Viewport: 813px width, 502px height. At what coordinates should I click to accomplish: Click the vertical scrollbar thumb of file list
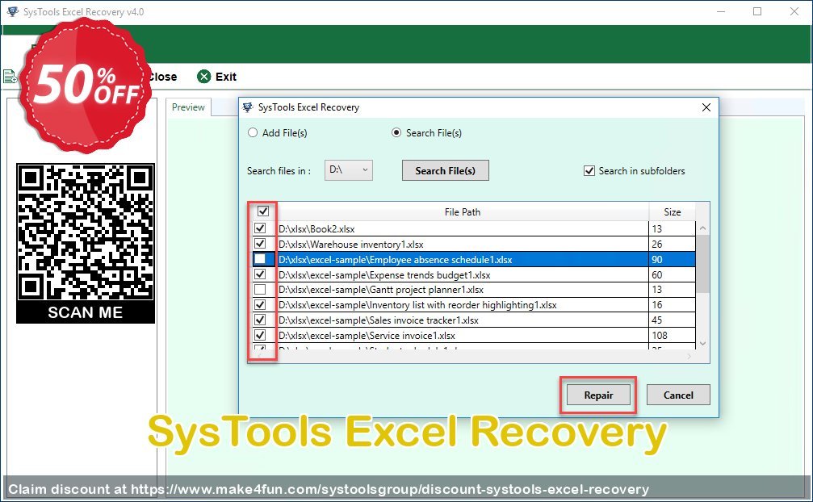pos(702,264)
